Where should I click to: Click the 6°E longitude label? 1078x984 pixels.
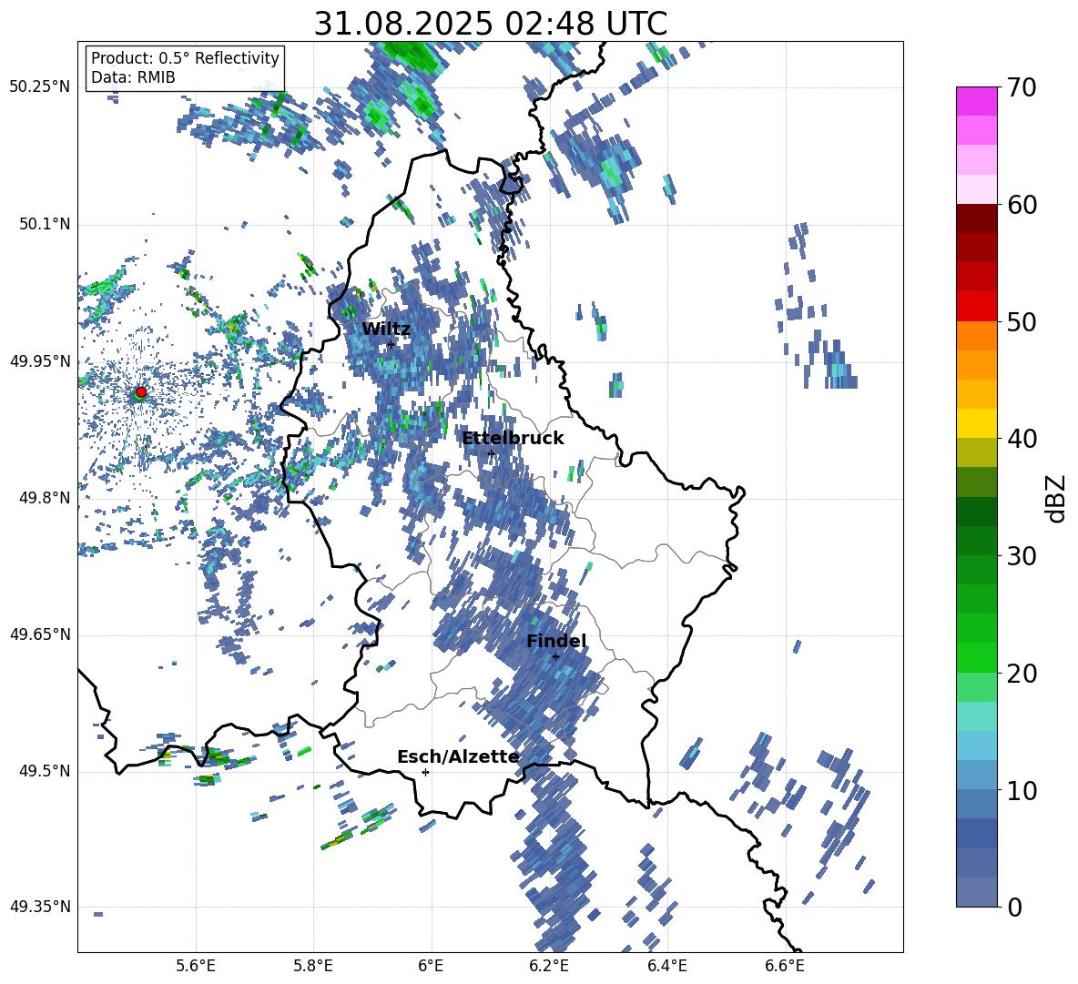click(x=431, y=966)
